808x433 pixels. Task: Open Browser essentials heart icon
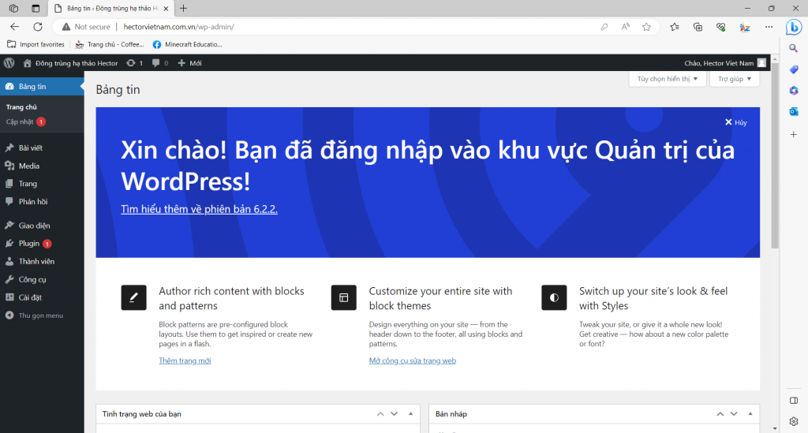pyautogui.click(x=721, y=27)
